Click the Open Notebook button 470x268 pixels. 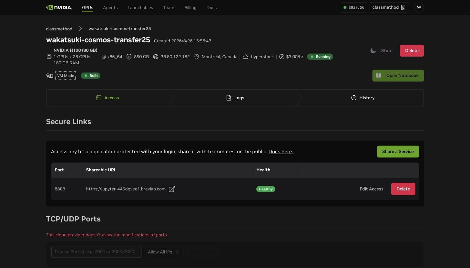coord(398,76)
